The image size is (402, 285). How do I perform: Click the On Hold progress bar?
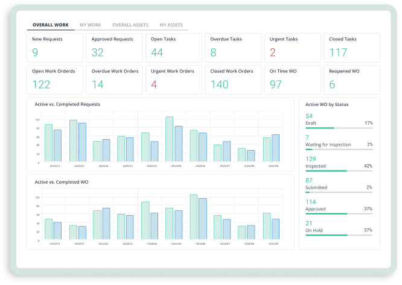click(x=339, y=235)
